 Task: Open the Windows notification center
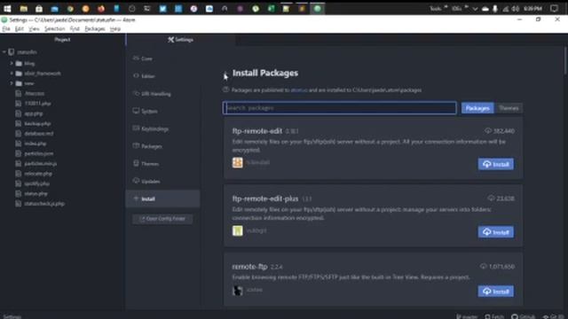tap(554, 9)
